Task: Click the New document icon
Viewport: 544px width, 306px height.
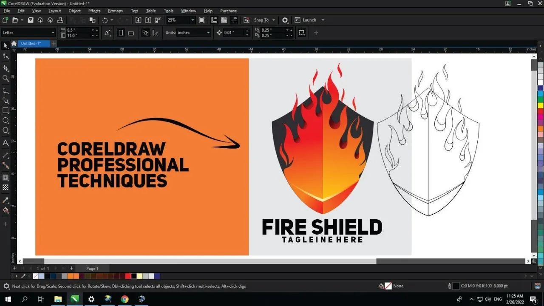Action: (5, 20)
